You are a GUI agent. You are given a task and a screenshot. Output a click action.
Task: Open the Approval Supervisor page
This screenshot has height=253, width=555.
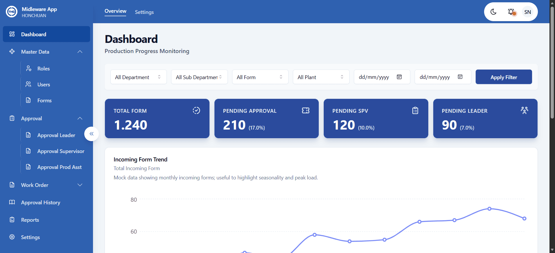(61, 151)
